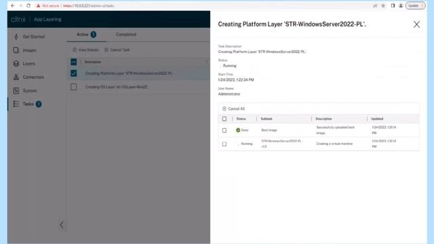
Task: Click the address bar URL
Action: (89, 5)
